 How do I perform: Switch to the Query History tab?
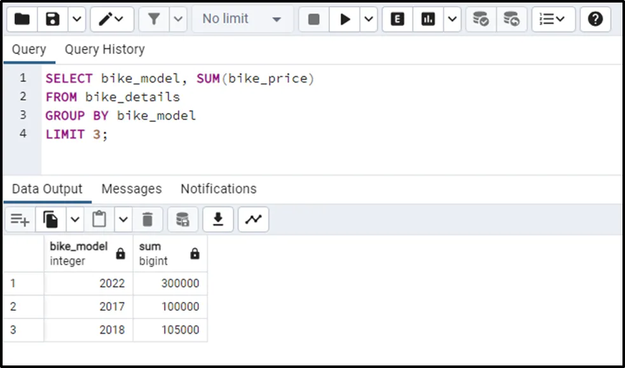click(x=104, y=50)
